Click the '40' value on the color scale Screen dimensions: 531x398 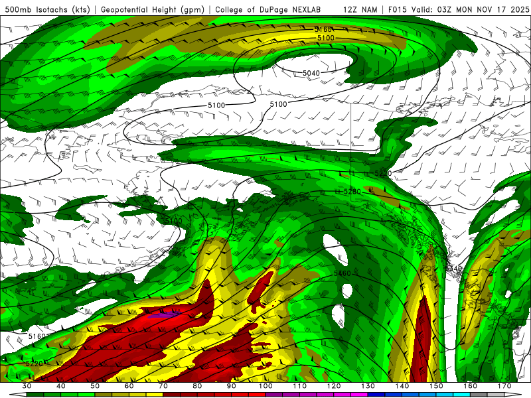tap(61, 386)
